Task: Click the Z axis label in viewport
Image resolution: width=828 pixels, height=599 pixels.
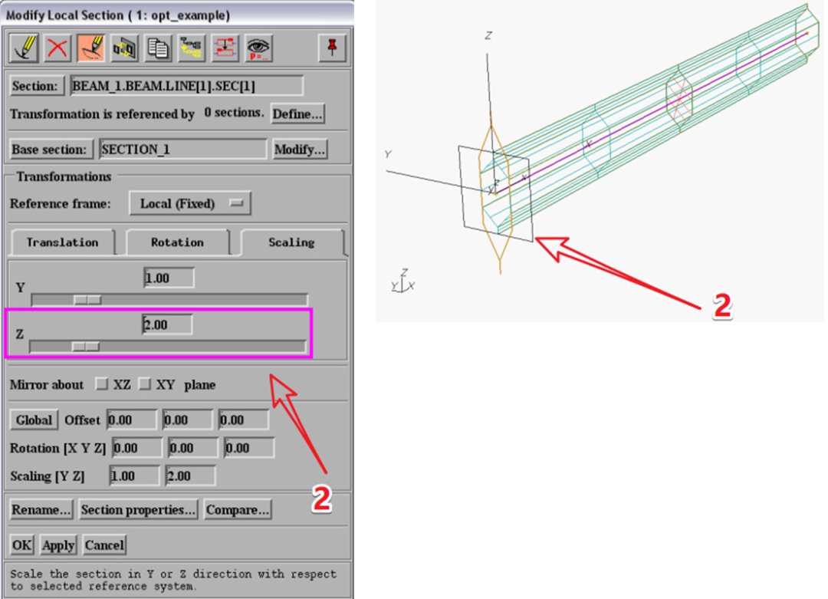Action: [x=488, y=35]
